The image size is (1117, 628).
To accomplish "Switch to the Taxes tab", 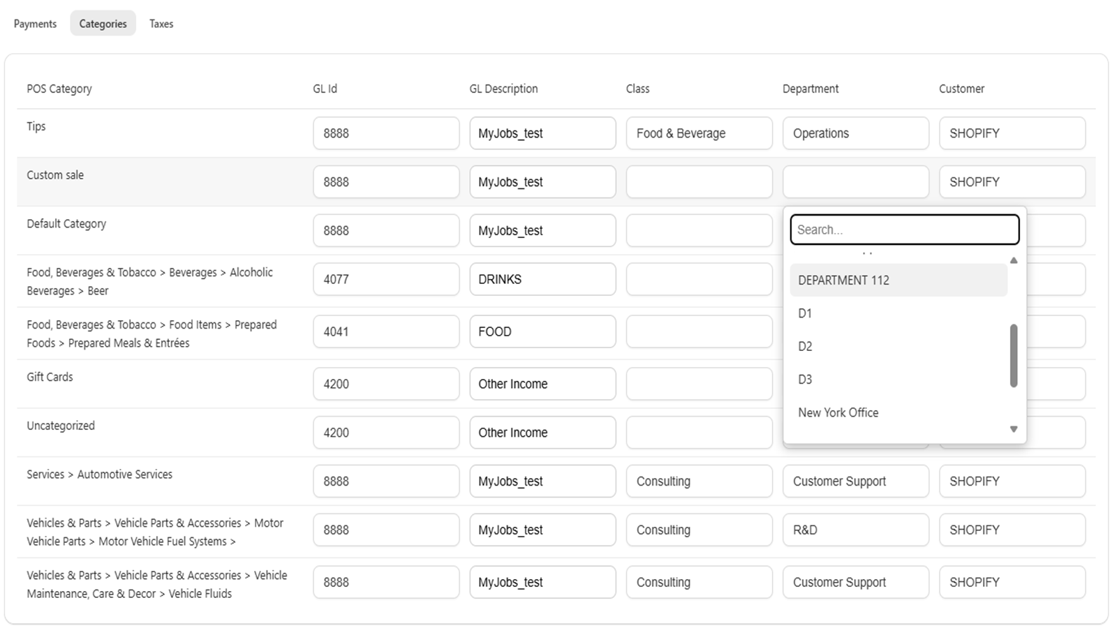I will [161, 23].
